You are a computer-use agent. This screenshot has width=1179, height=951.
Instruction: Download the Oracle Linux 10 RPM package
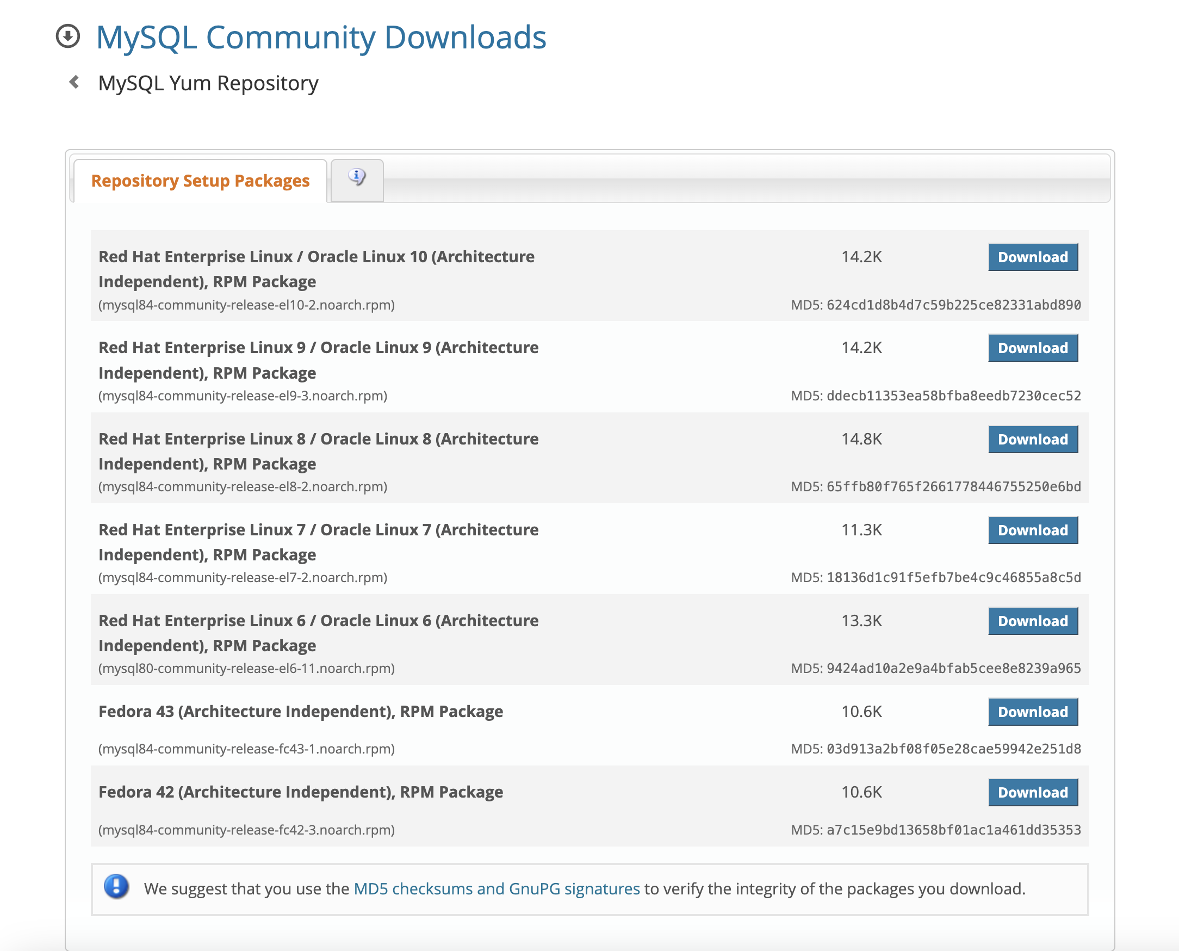(1032, 257)
